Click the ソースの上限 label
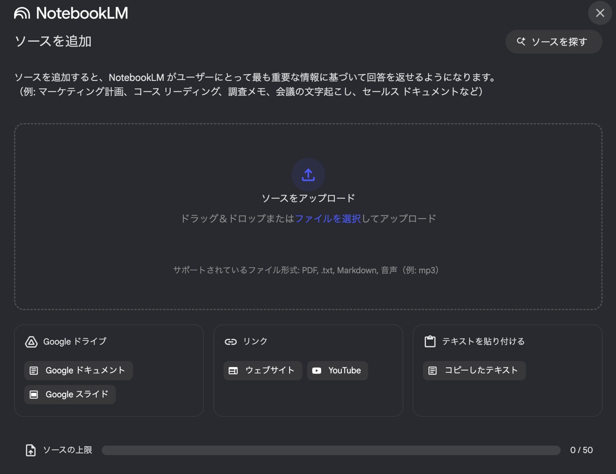Viewport: 616px width, 474px height. pyautogui.click(x=67, y=450)
